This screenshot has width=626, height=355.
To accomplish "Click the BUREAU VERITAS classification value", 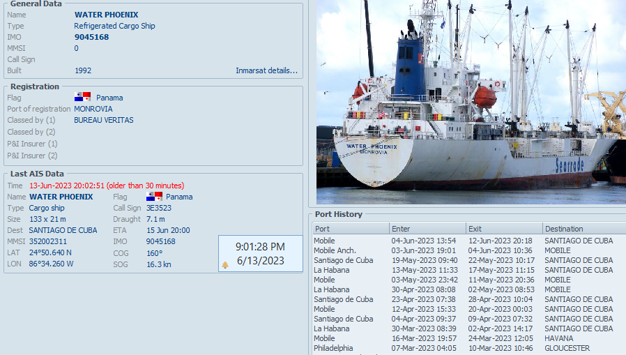I will pos(104,120).
